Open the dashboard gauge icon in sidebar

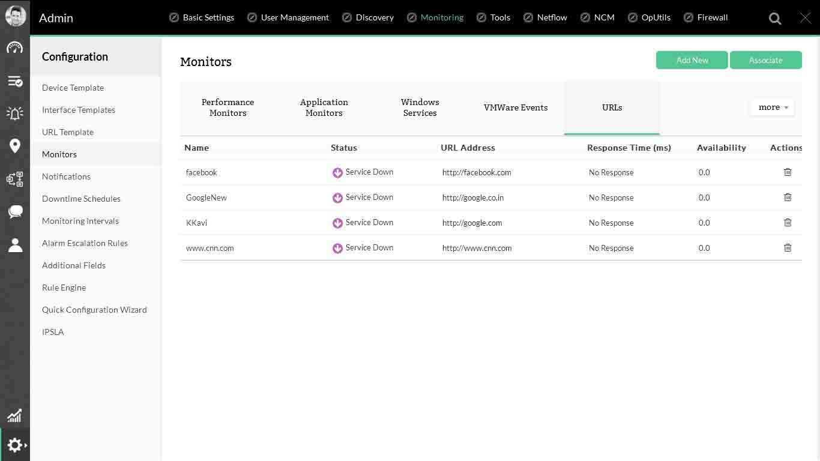pos(15,48)
